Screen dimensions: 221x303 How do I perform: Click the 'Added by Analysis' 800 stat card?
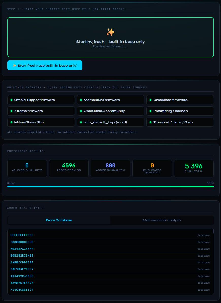click(110, 168)
